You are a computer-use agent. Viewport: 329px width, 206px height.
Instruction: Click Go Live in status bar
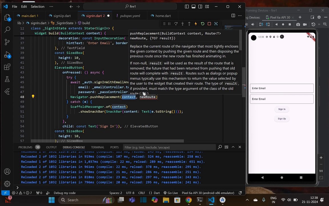point(170,193)
